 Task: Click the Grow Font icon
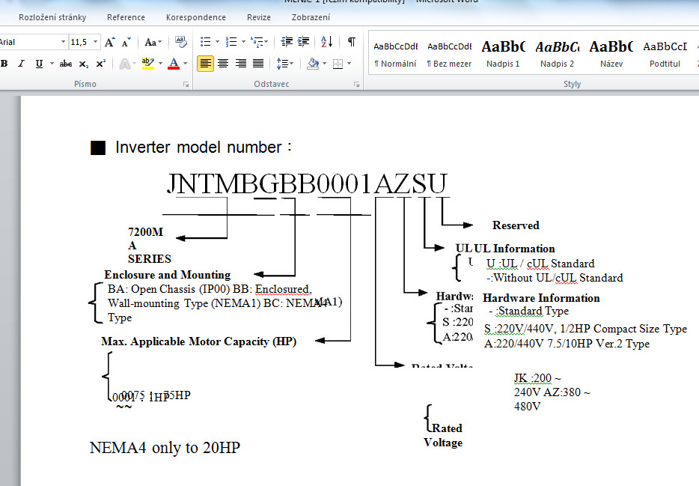pyautogui.click(x=110, y=43)
